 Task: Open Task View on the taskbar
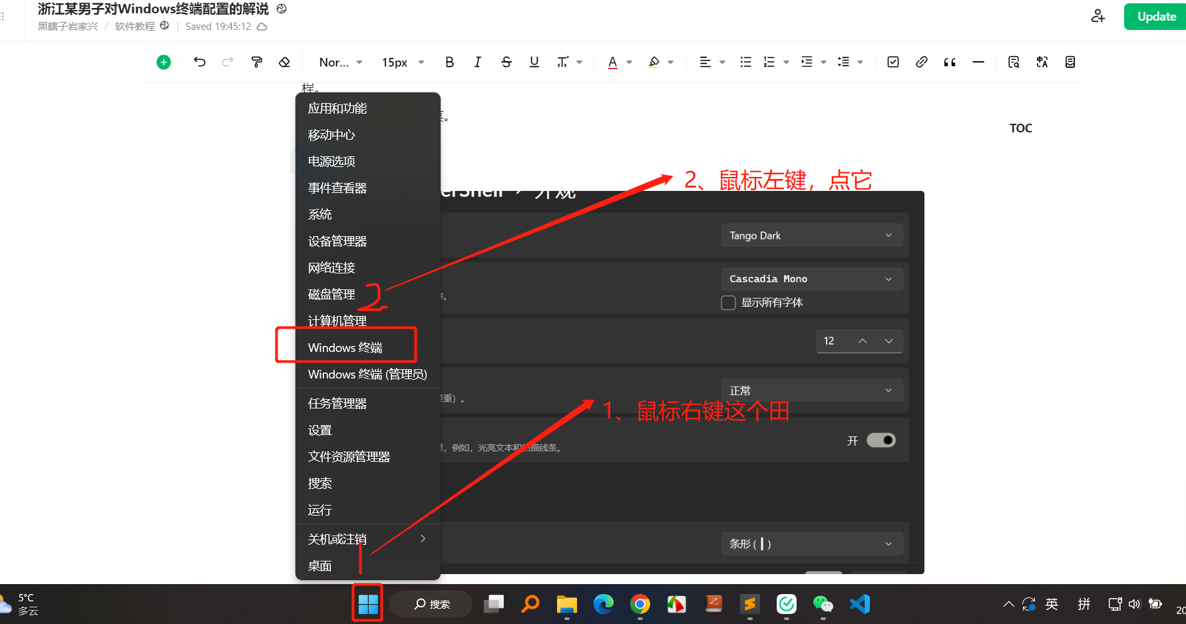(x=494, y=604)
